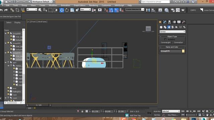Collapse the Group069 tree node
Image resolution: width=214 pixels, height=120 pixels.
[6, 43]
